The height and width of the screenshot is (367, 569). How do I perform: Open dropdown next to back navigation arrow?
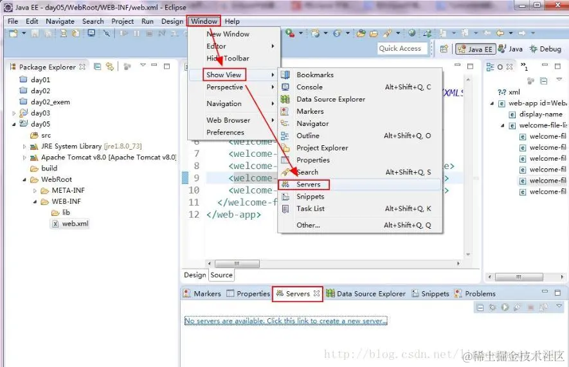coord(510,33)
